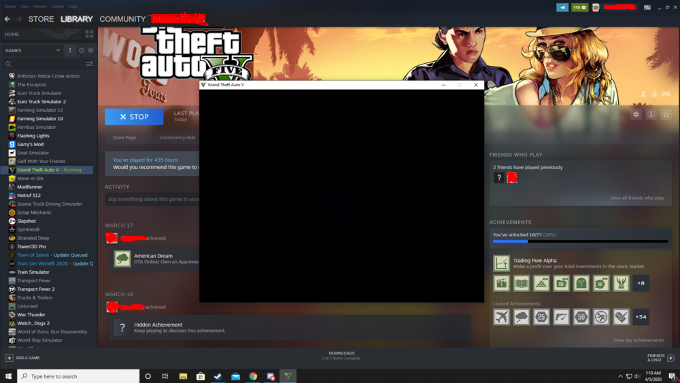Image resolution: width=680 pixels, height=383 pixels.
Task: Open Task View in taskbar
Action: (x=165, y=376)
